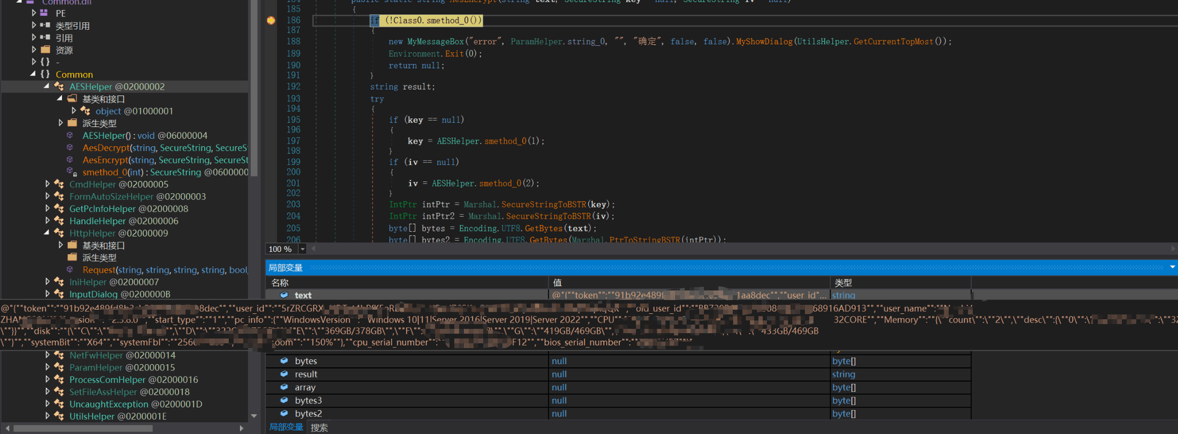Click the 名称 column header

point(280,283)
